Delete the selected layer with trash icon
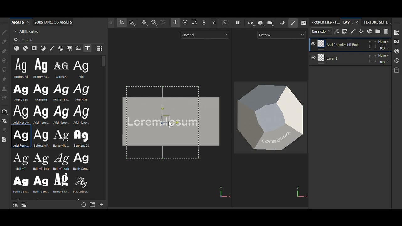The width and height of the screenshot is (402, 226). click(386, 31)
